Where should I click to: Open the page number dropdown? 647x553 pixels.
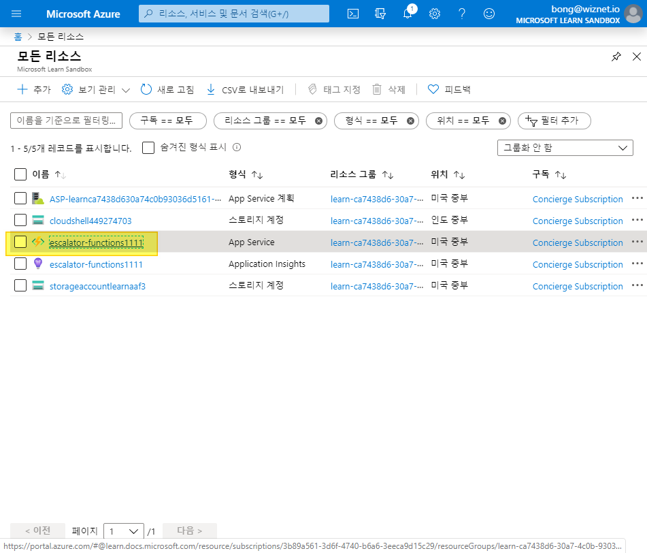click(124, 531)
